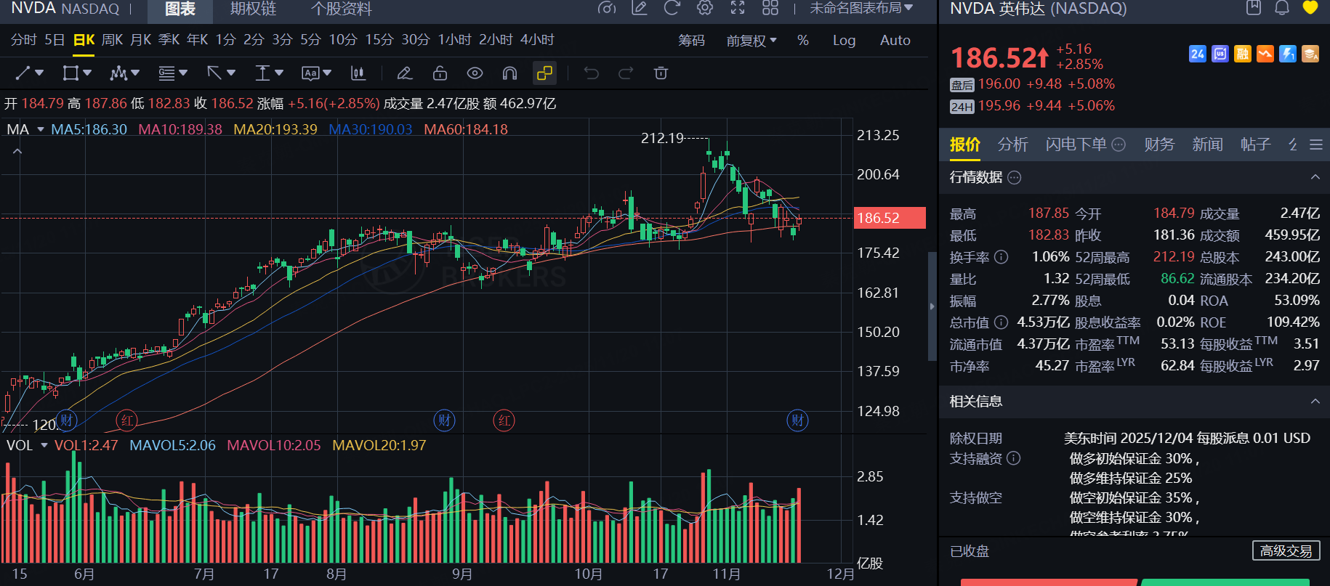The height and width of the screenshot is (586, 1330).
Task: Toggle the yellow heart watchlist favorite
Action: [x=1310, y=8]
